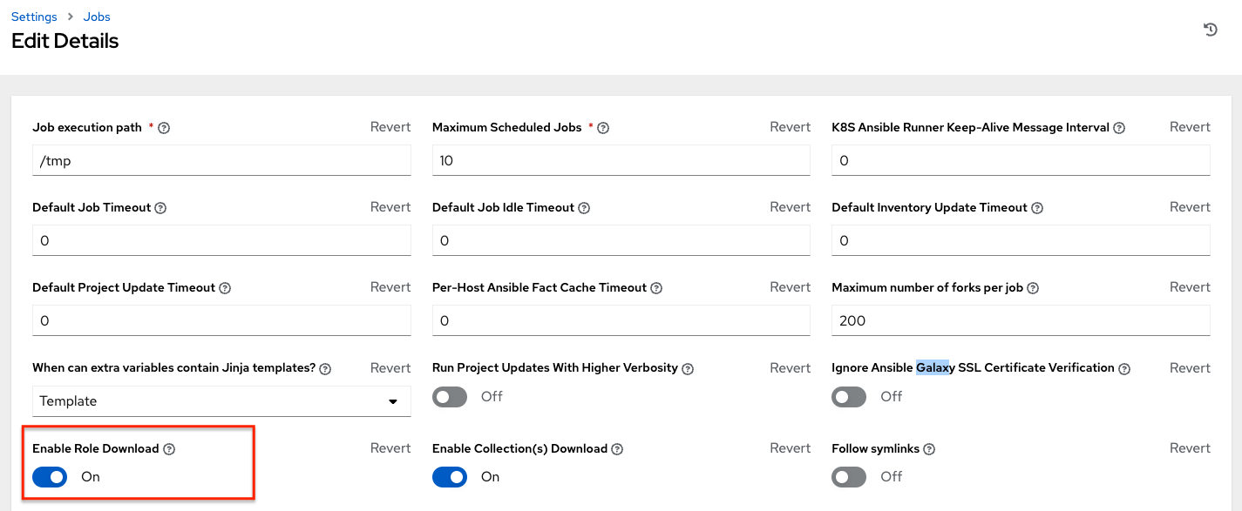
Task: Turn on Run Project Updates With Higher Verbosity
Action: [x=449, y=397]
